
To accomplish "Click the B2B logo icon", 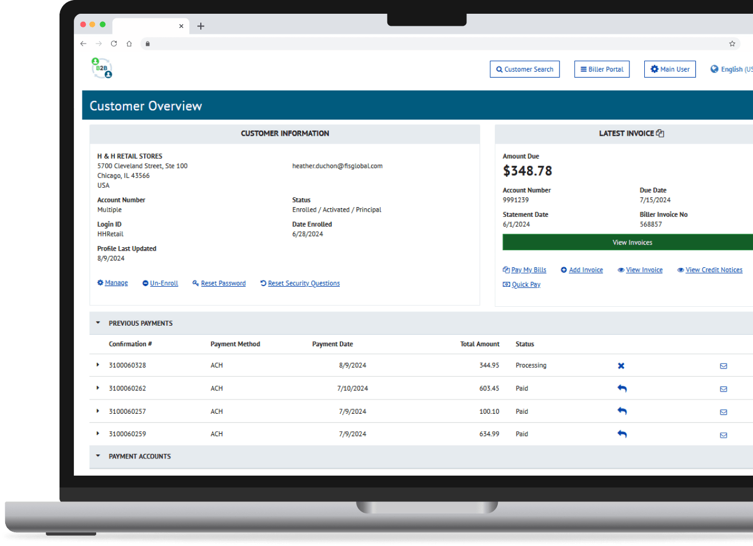I will click(102, 68).
